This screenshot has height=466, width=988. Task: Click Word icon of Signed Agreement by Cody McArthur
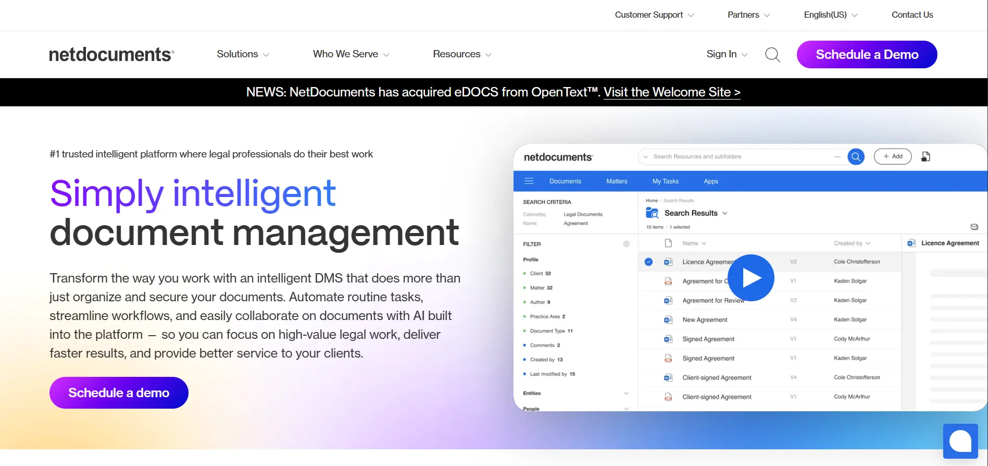coord(668,339)
